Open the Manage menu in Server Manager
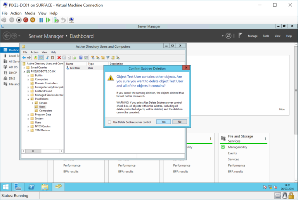The width and height of the screenshot is (298, 200). (253, 36)
